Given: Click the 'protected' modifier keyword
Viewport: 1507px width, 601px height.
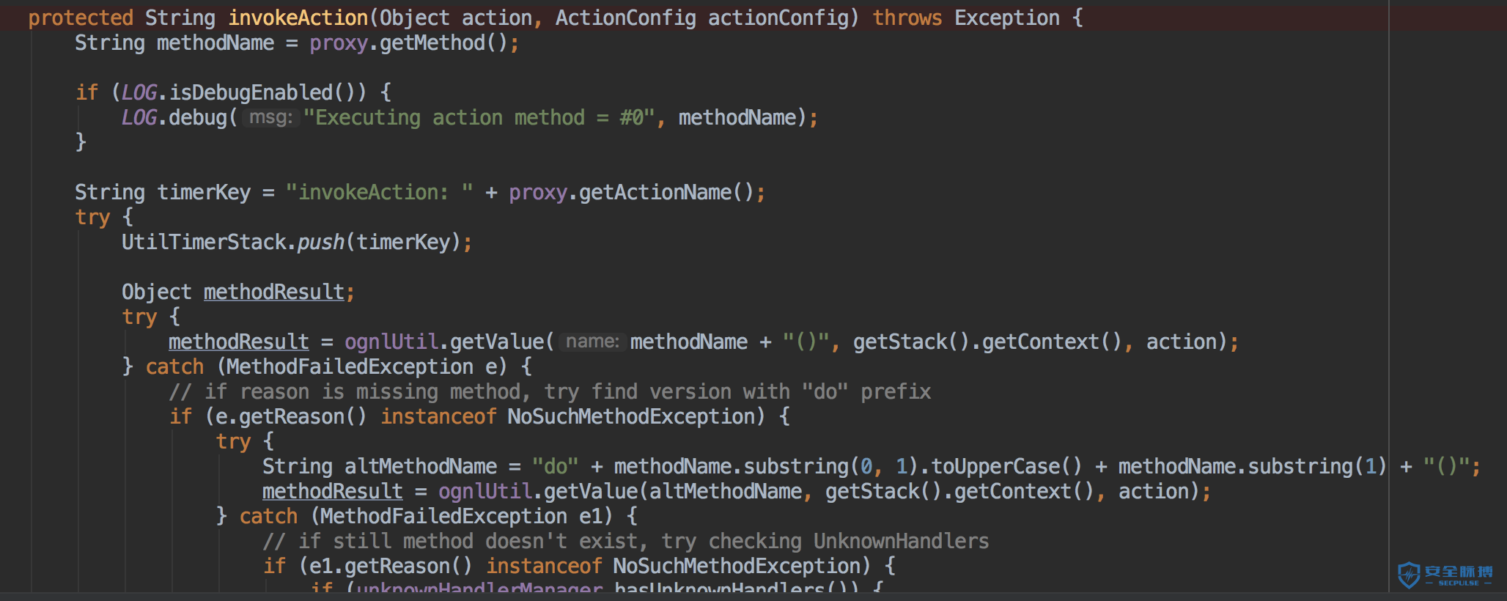Looking at the screenshot, I should click(x=81, y=18).
